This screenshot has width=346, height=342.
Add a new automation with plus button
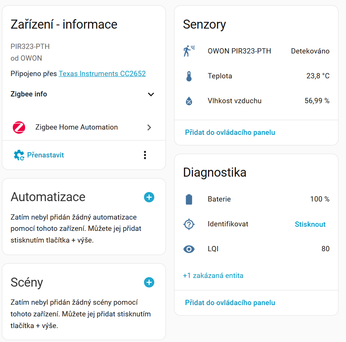point(149,197)
